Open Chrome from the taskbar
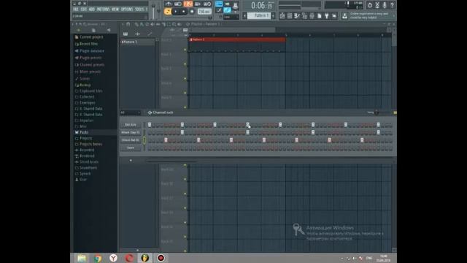This screenshot has width=467, height=263. click(x=98, y=258)
